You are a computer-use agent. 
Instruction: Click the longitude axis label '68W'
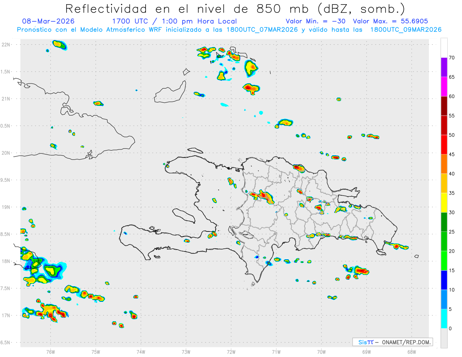[411, 351]
